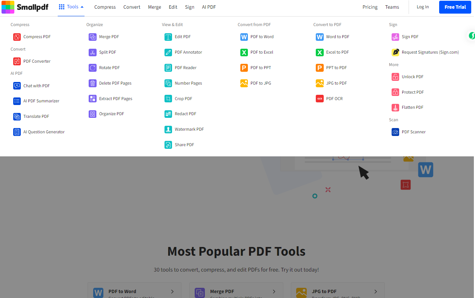
Task: Open the Convert nav item
Action: (132, 7)
